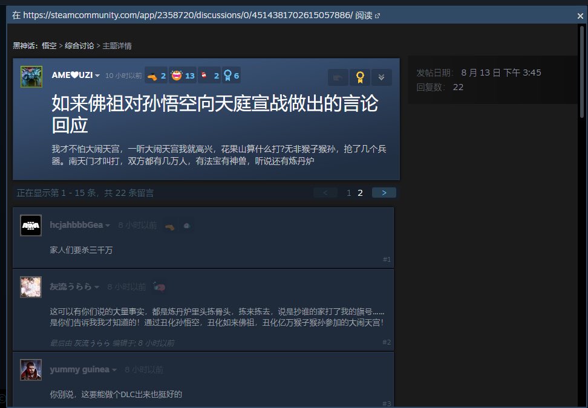
Task: Open the external link icon beside 阅读
Action: [377, 16]
